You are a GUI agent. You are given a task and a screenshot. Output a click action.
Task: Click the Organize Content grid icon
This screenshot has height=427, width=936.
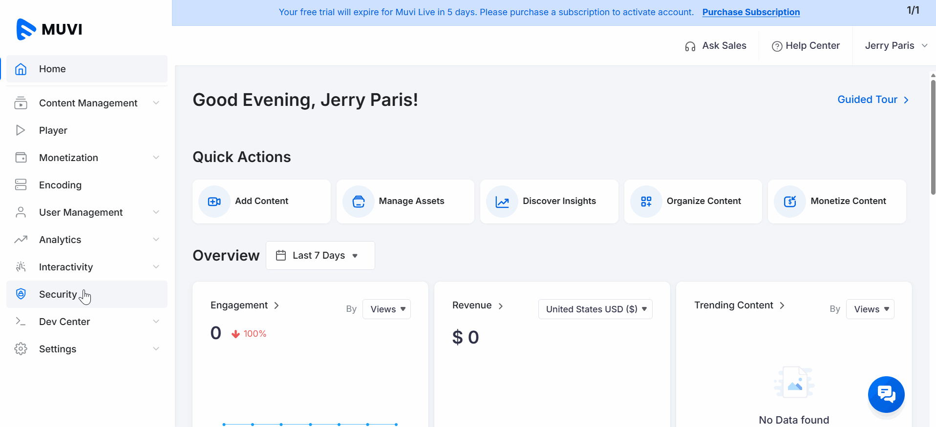tap(646, 202)
